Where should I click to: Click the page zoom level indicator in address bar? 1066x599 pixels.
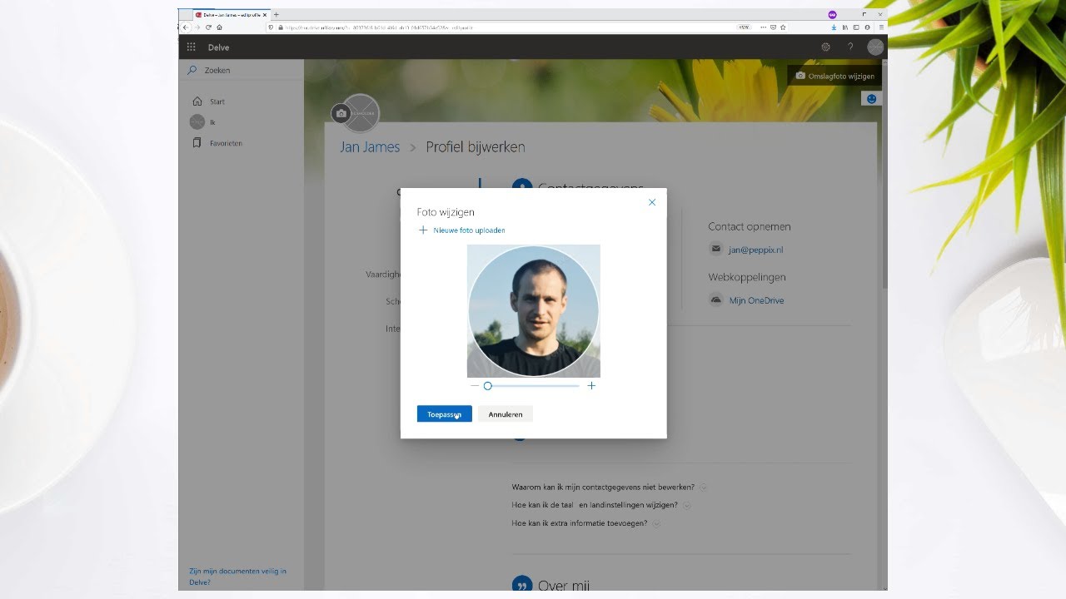(x=744, y=27)
